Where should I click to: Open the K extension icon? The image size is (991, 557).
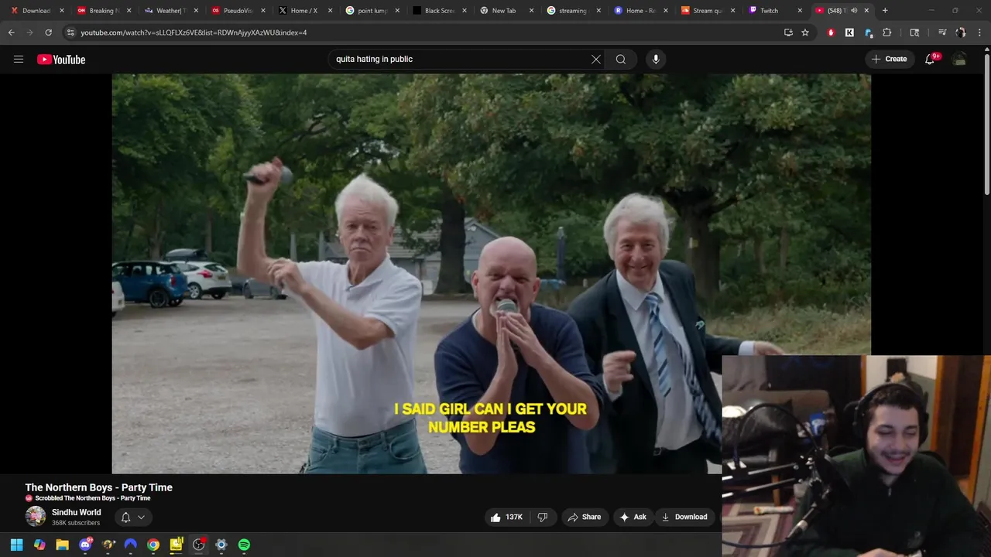849,32
